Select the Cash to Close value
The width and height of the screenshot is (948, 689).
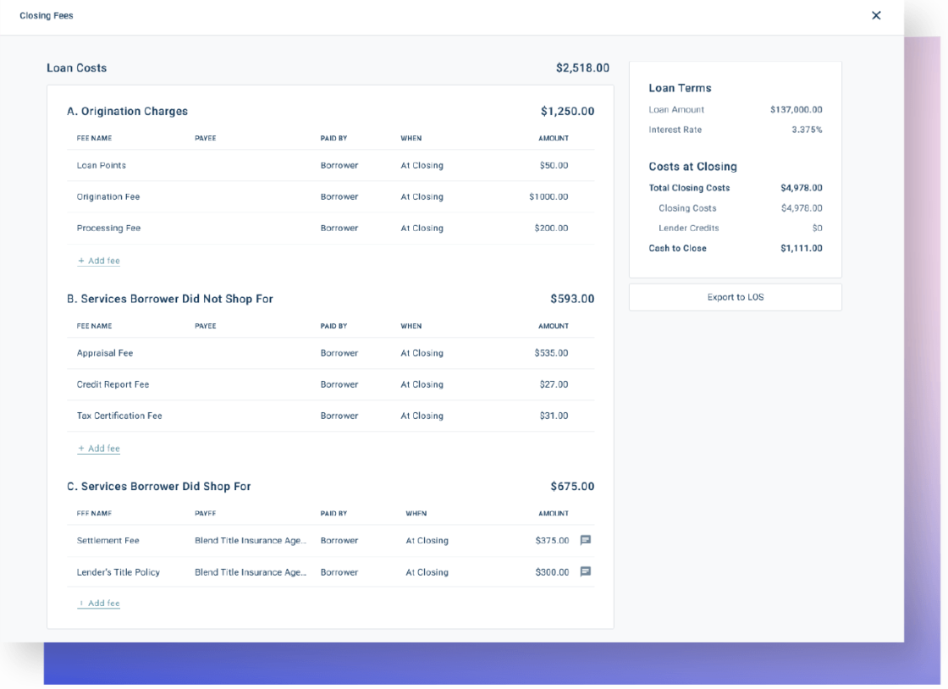coord(803,248)
